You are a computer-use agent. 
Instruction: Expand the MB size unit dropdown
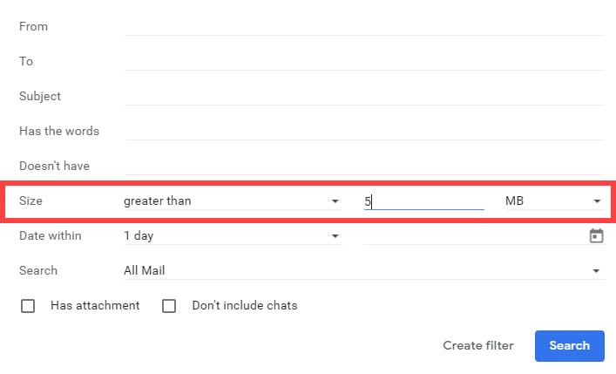tap(552, 201)
